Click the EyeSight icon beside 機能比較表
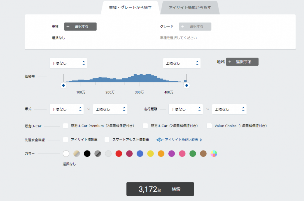The height and width of the screenshot is (201, 304). pos(159,140)
